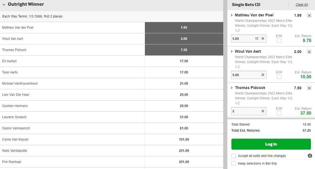This screenshot has width=315, height=169.
Task: Check Keep selections in Bet Slip
Action: click(234, 163)
